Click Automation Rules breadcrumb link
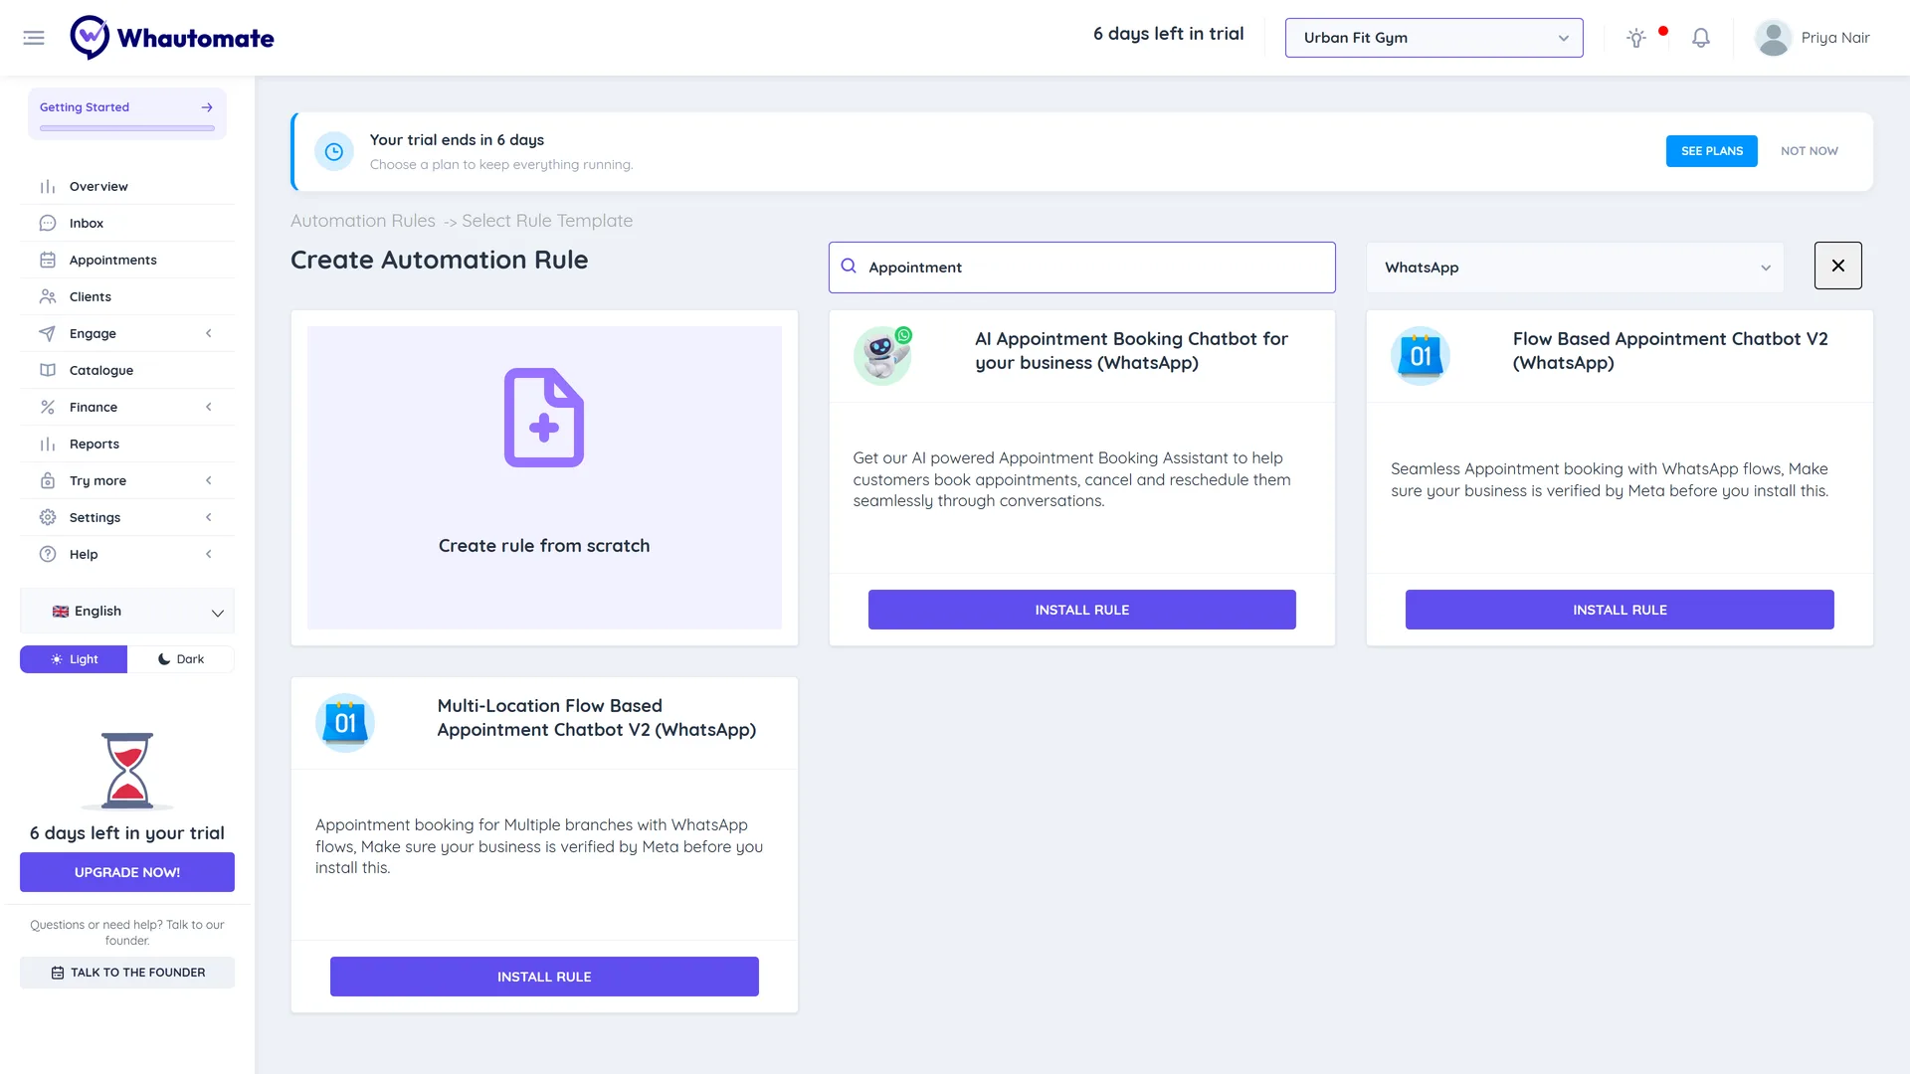The width and height of the screenshot is (1910, 1074). coord(363,221)
